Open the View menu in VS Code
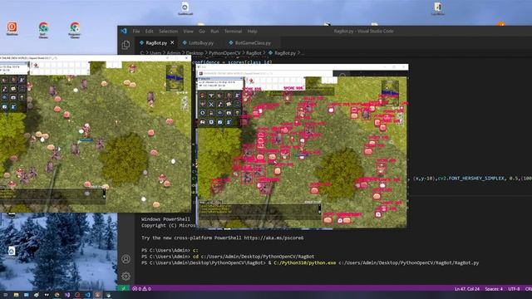Screen dimensions: 532x299 (189, 32)
